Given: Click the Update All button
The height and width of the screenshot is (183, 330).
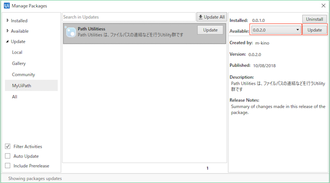Looking at the screenshot, I should click(212, 17).
